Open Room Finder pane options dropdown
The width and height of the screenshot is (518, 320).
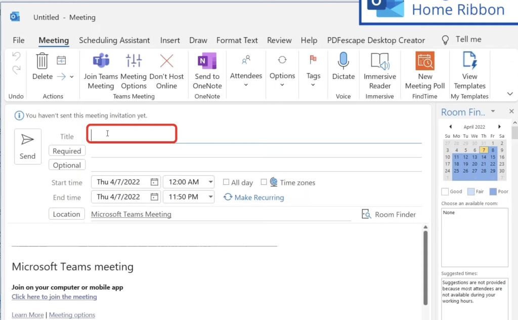(x=493, y=111)
